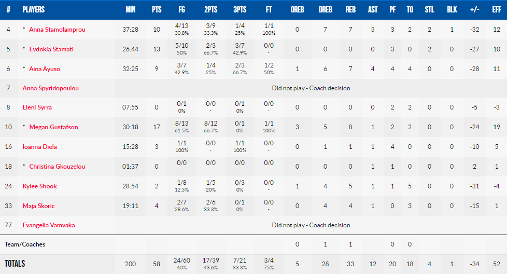Image resolution: width=507 pixels, height=274 pixels.
Task: Click the AST column header
Action: coord(373,10)
